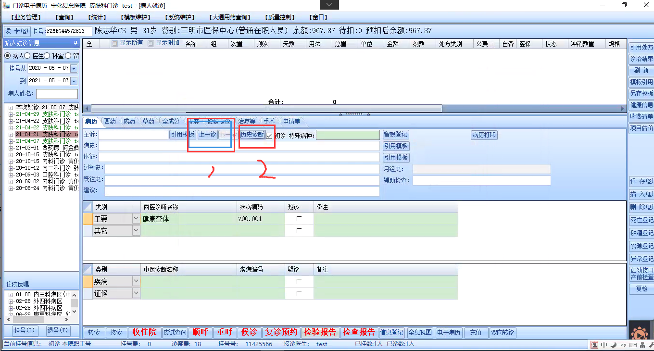Click the 病人姓名 input field
Image resolution: width=654 pixels, height=351 pixels.
click(x=57, y=94)
